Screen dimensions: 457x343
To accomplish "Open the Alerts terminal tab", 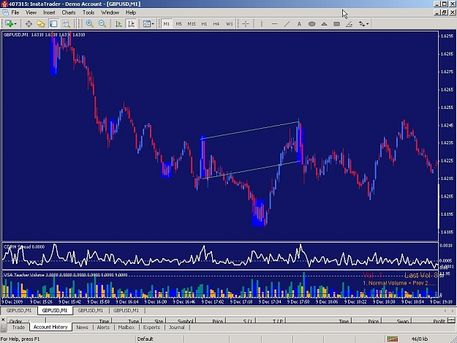I will point(103,327).
